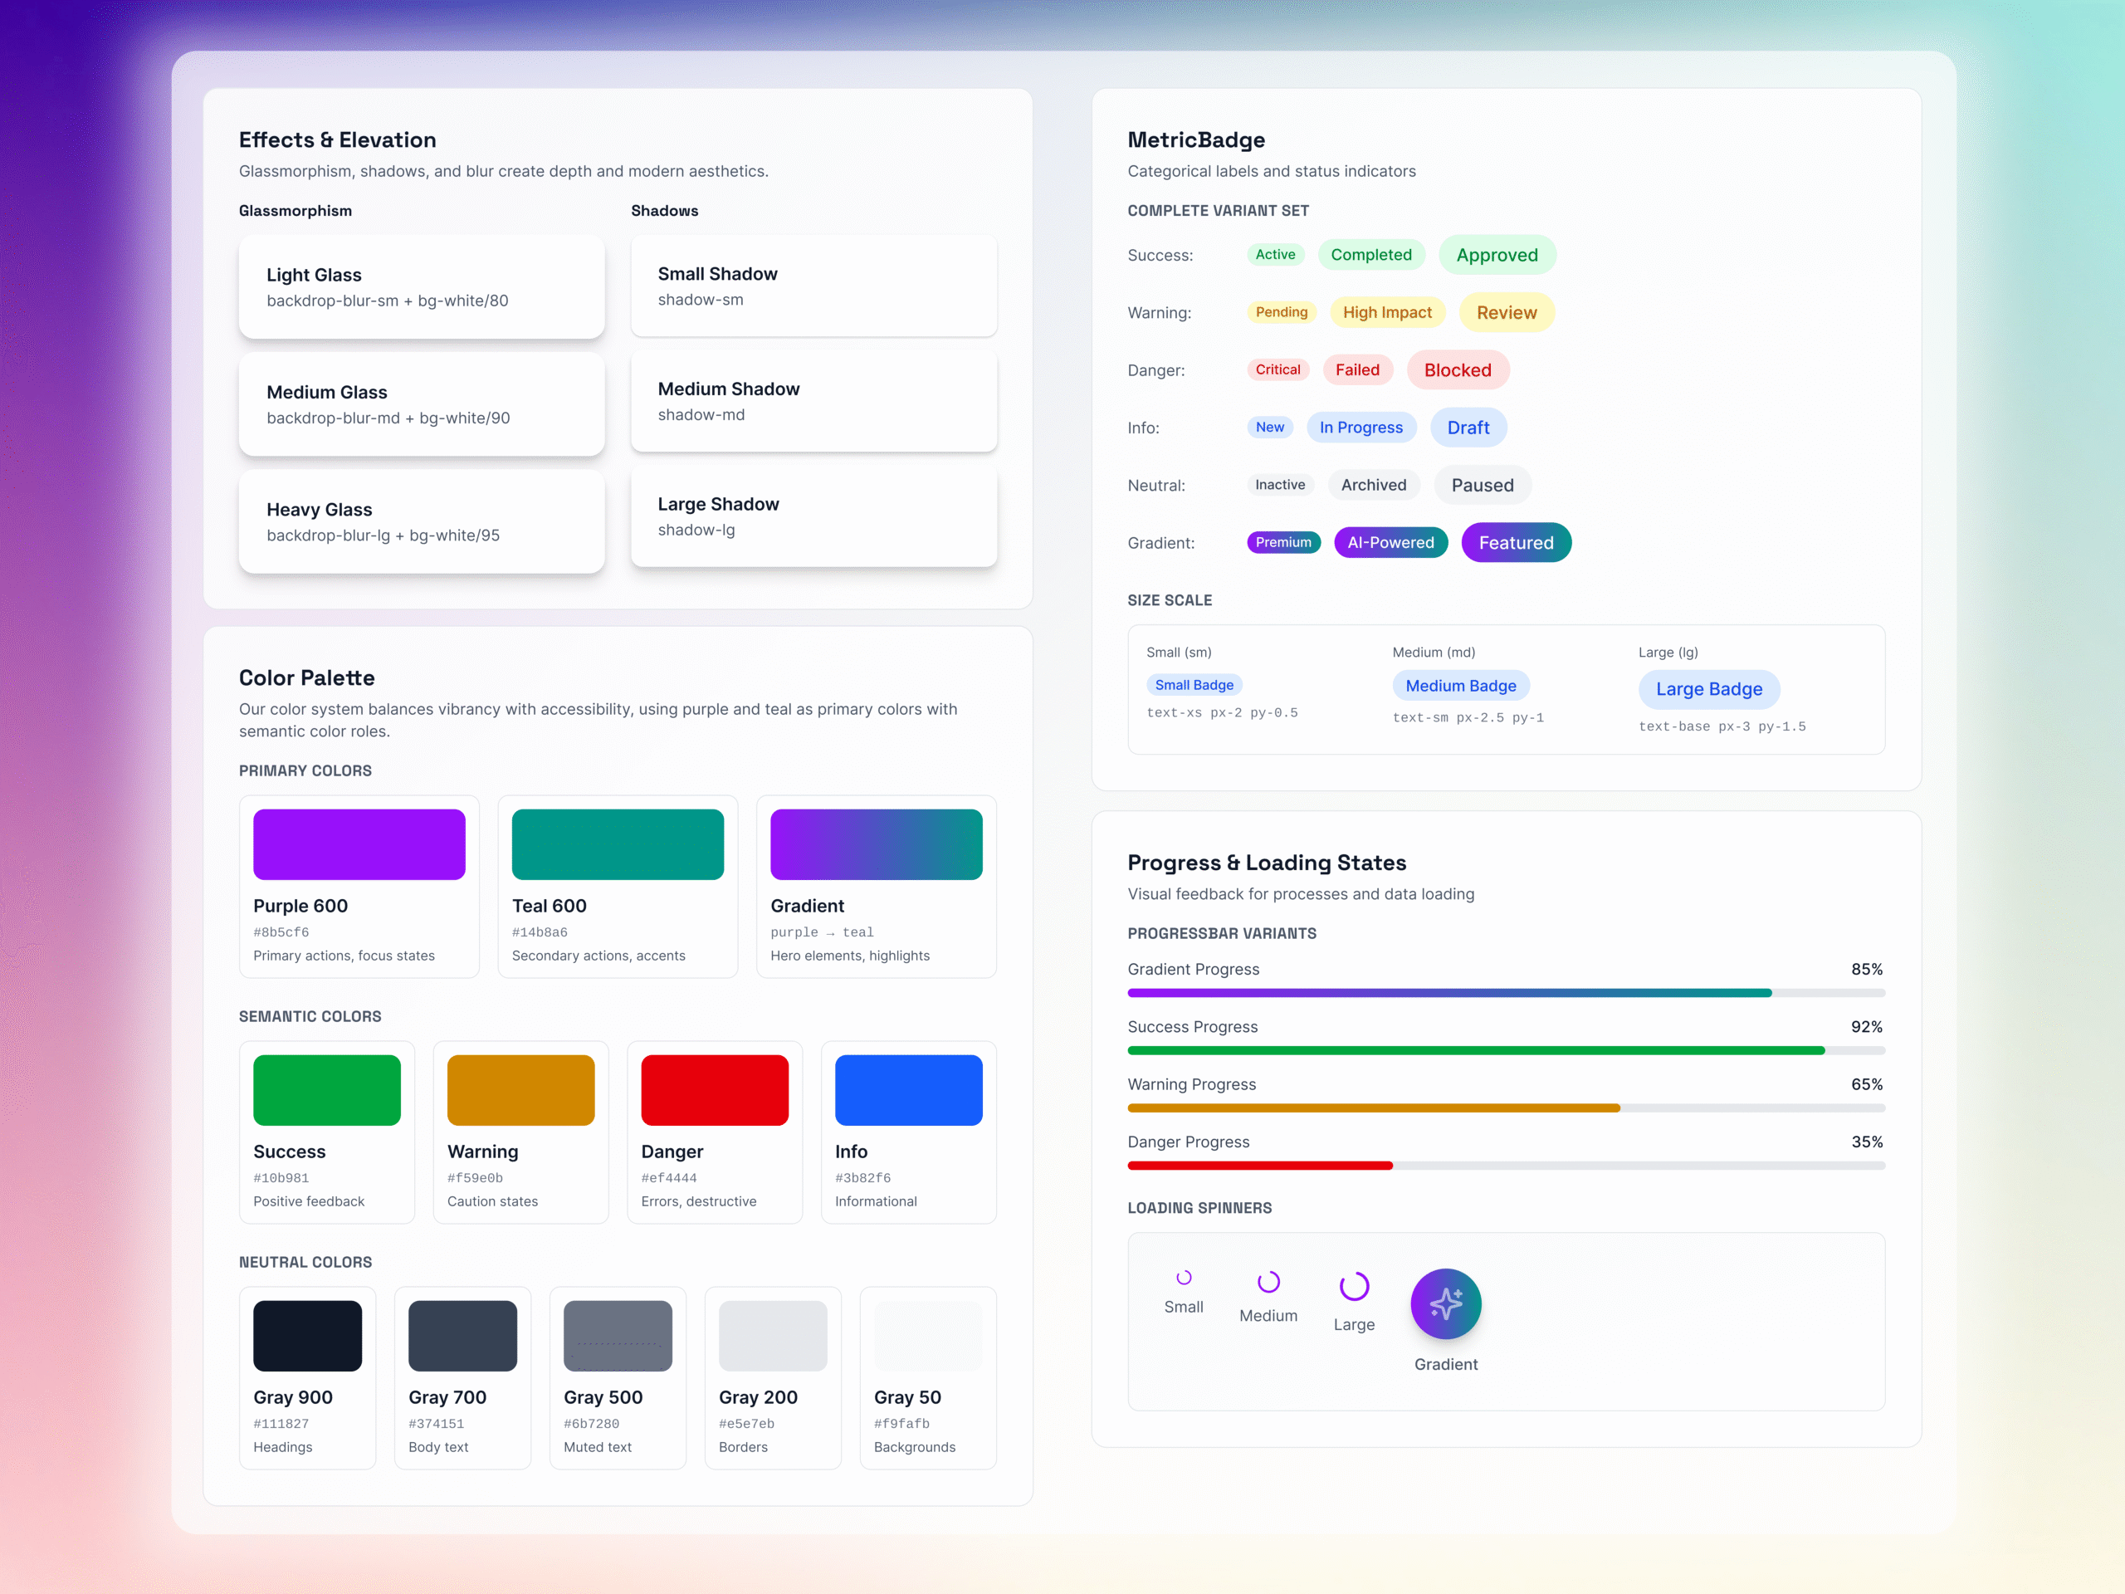Viewport: 2125px width, 1594px height.
Task: Click the Danger red color swatch
Action: (715, 1089)
